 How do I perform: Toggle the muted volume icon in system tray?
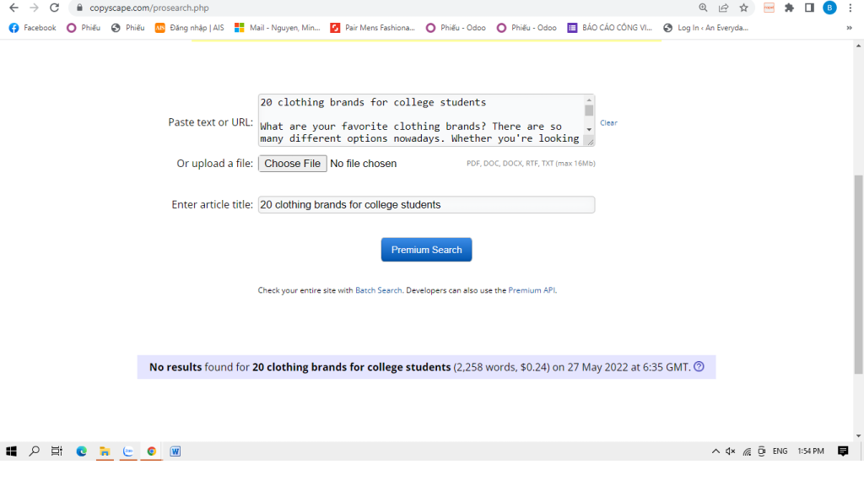(x=731, y=451)
